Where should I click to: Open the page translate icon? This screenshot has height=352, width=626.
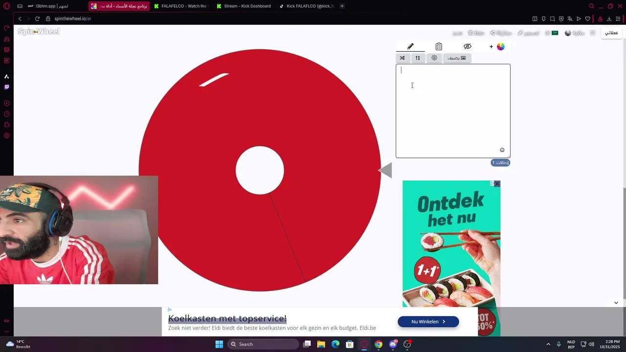[x=570, y=19]
